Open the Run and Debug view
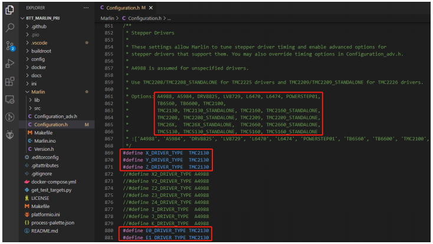The height and width of the screenshot is (244, 433). pyautogui.click(x=9, y=63)
